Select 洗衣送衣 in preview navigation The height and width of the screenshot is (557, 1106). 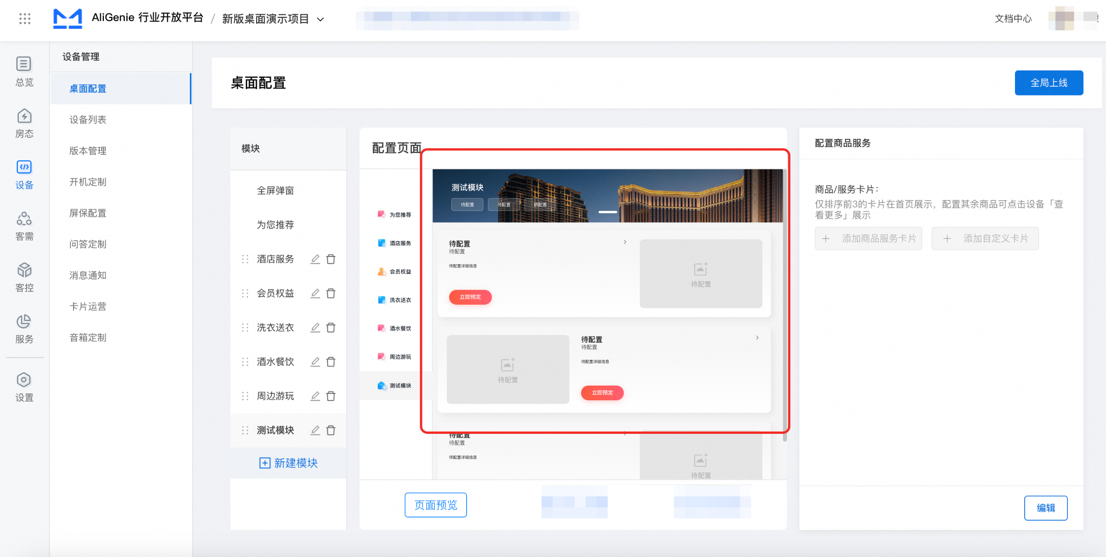[395, 300]
